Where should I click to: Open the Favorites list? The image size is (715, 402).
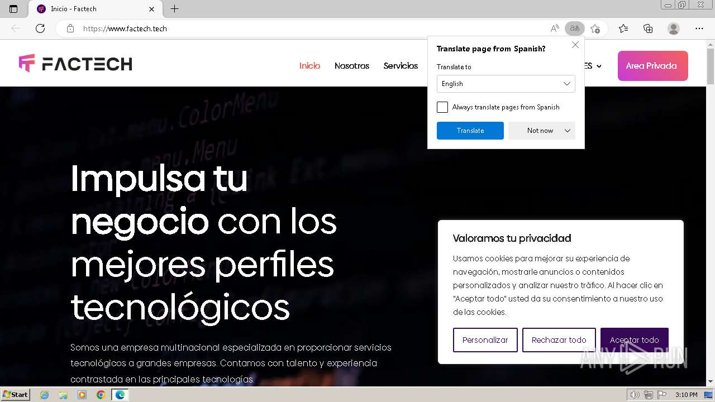coord(623,28)
